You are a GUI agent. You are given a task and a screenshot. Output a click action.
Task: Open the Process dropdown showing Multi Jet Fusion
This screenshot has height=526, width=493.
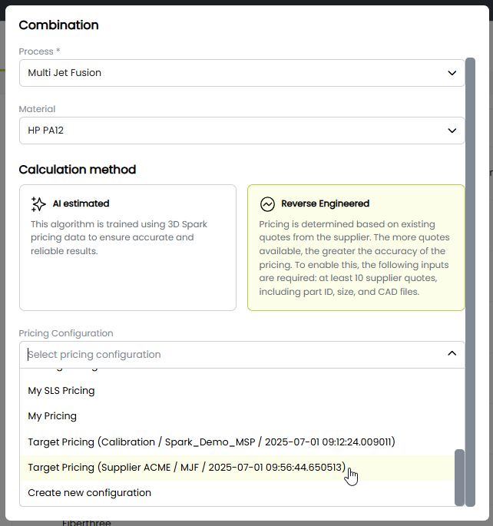230,73
